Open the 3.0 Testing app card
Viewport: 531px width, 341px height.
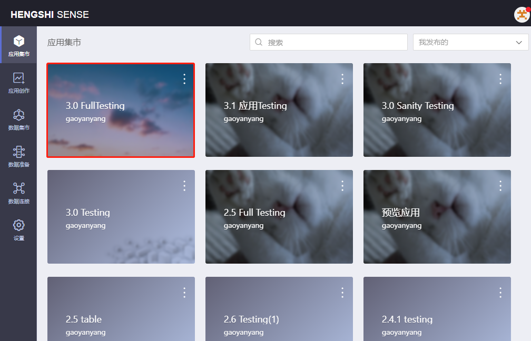coord(121,217)
